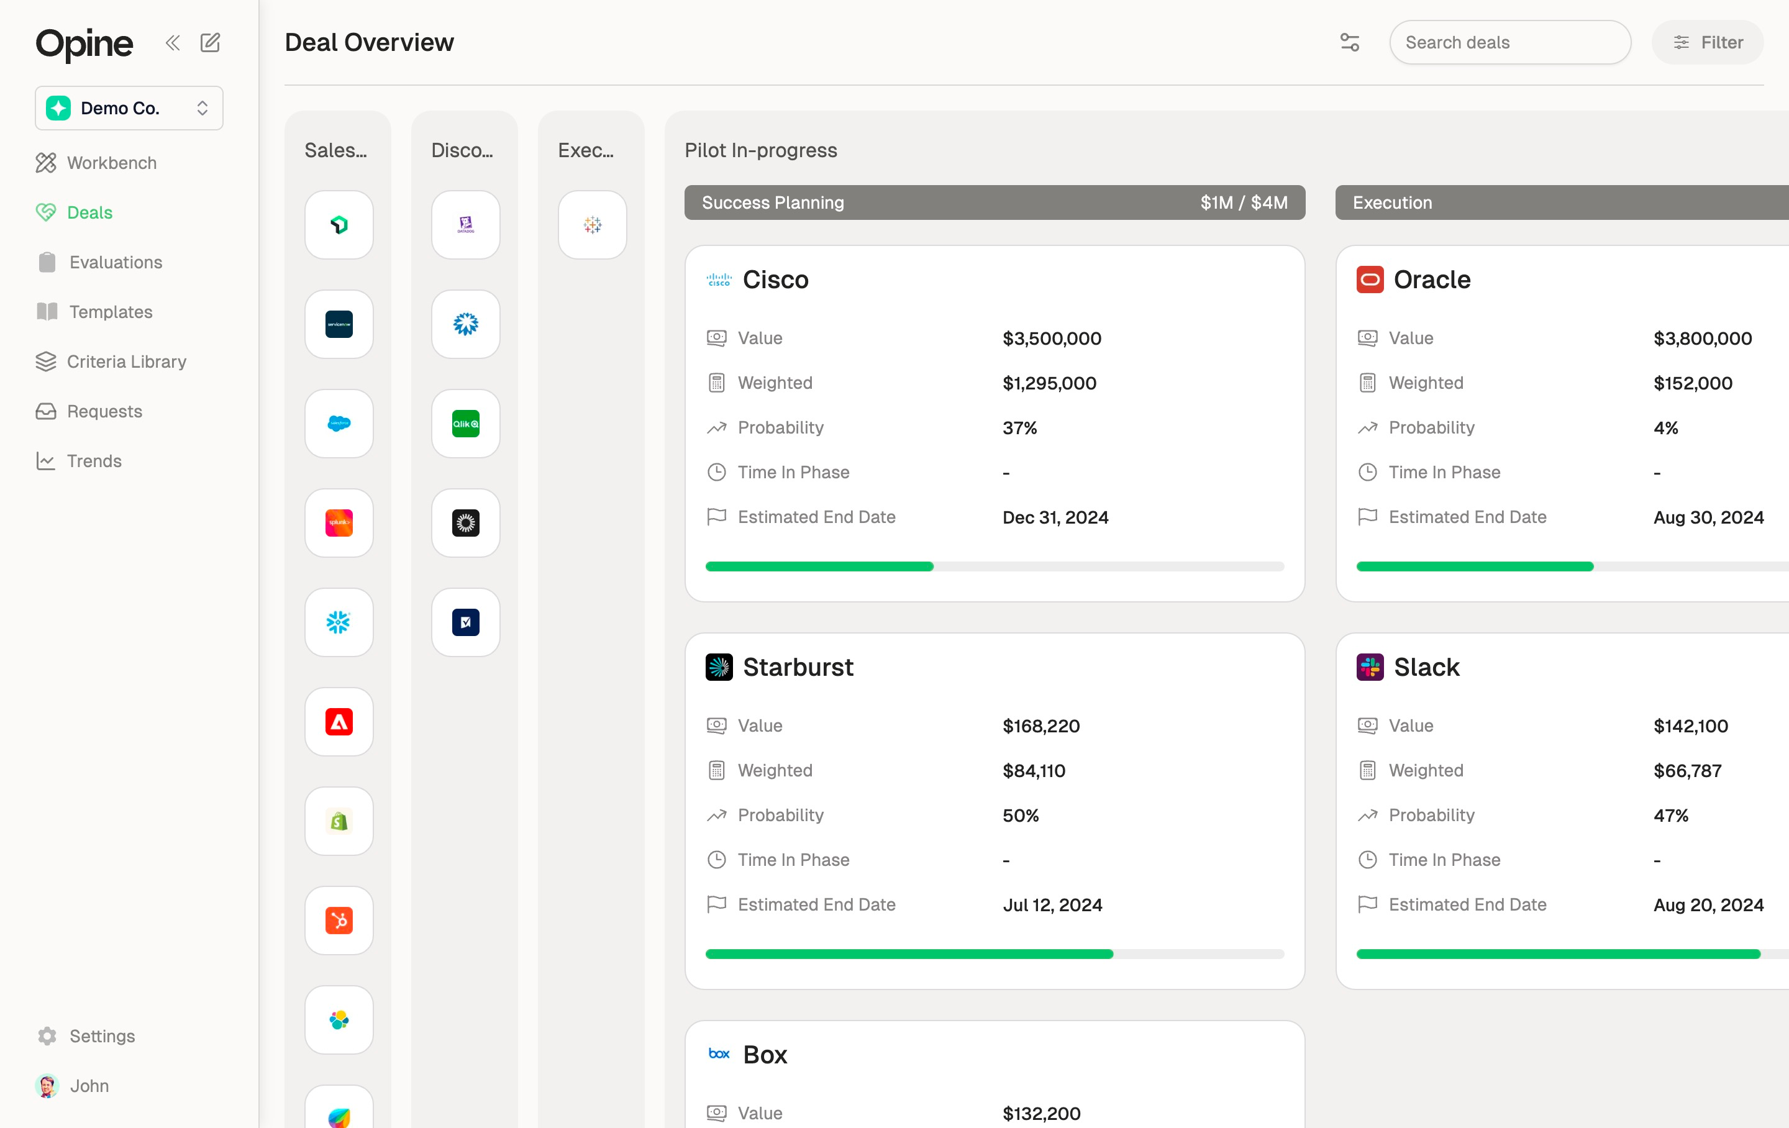The height and width of the screenshot is (1128, 1789).
Task: Open the Oracle deal title
Action: [1432, 280]
